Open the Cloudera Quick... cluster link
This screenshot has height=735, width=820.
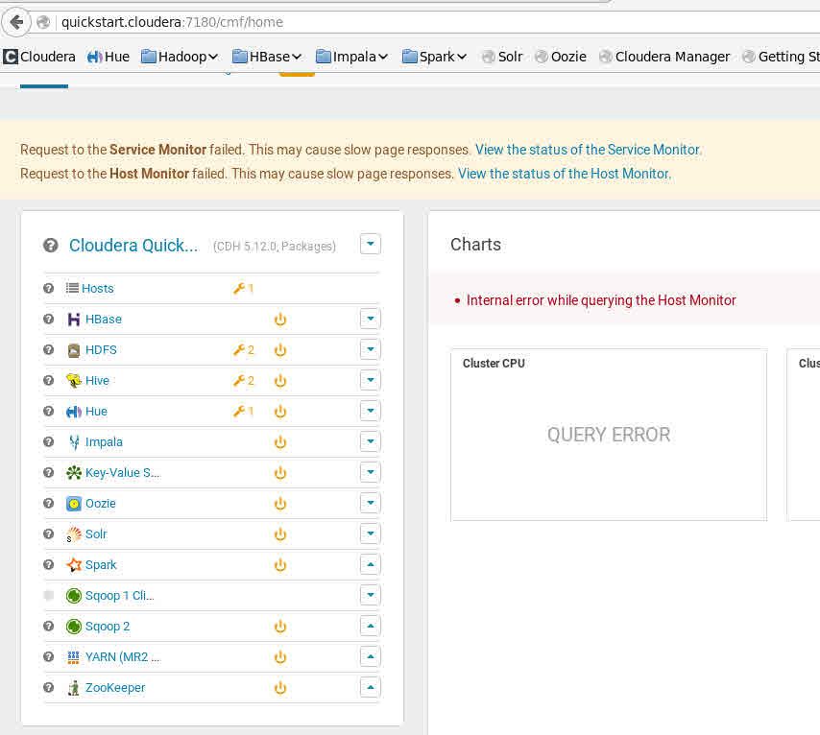pos(133,246)
